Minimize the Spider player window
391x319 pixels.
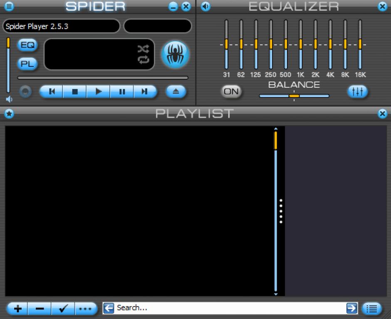[x=173, y=6]
